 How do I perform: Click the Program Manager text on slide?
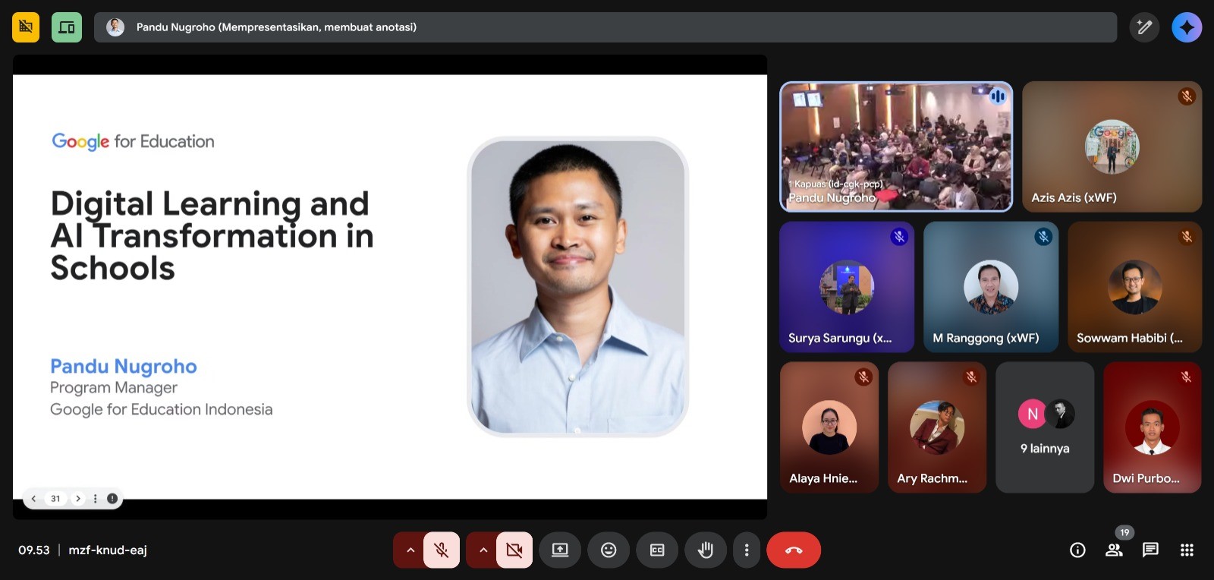114,388
